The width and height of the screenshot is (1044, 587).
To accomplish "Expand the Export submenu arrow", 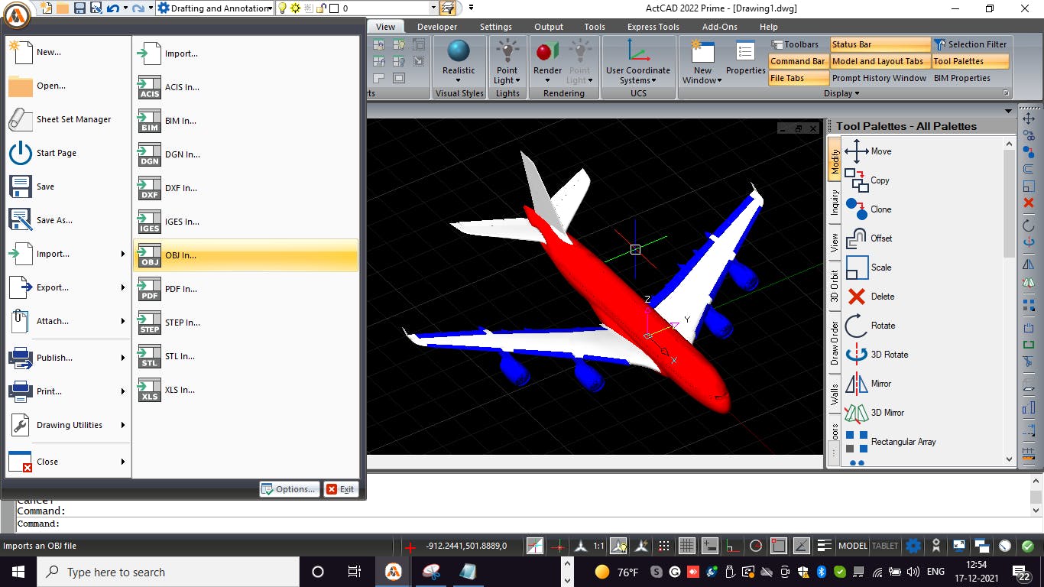I will point(122,287).
